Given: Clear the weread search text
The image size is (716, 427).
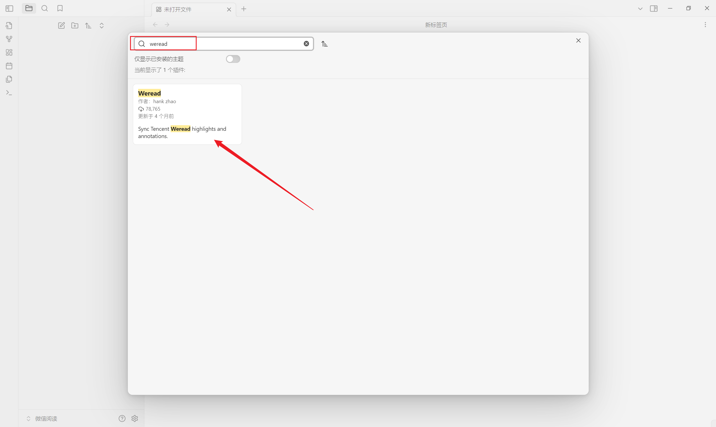Looking at the screenshot, I should point(306,44).
